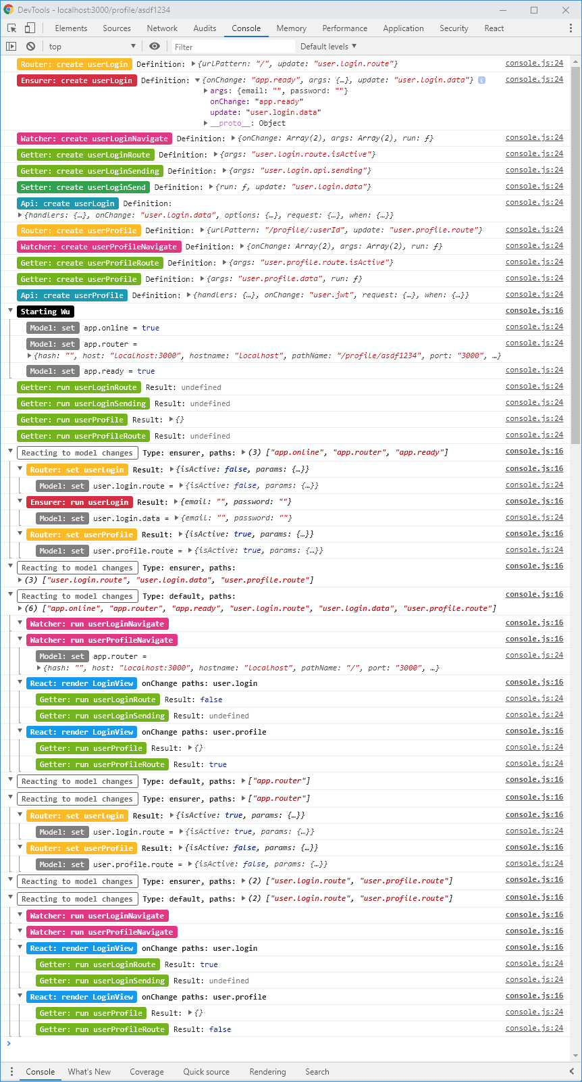Open console.js:16 link for Starting Wu
This screenshot has height=1082, width=582.
(534, 311)
